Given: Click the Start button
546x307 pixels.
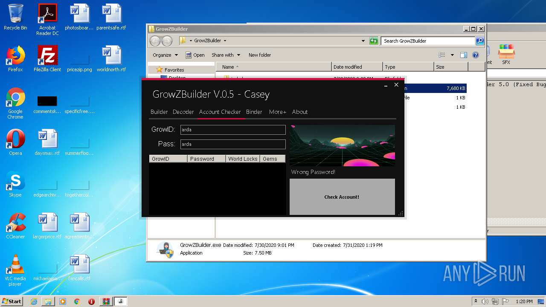Looking at the screenshot, I should 12,301.
